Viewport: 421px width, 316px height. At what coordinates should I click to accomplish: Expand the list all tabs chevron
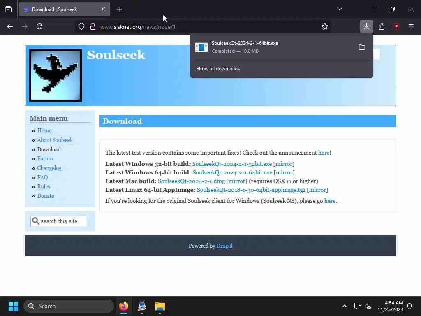[339, 9]
